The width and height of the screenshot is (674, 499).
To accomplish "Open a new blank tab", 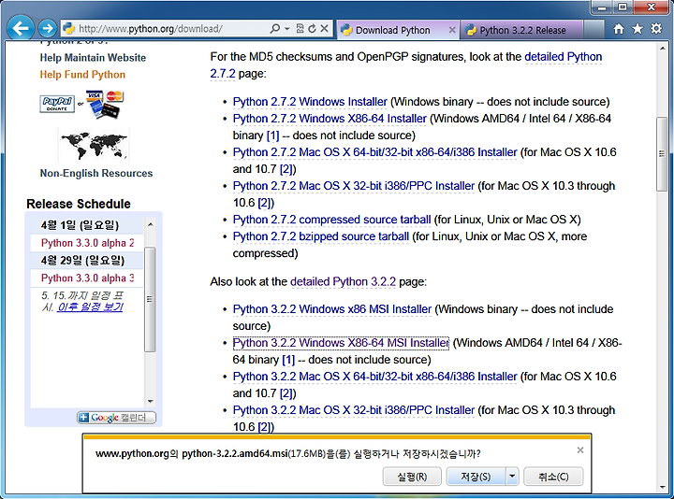I will tap(593, 30).
